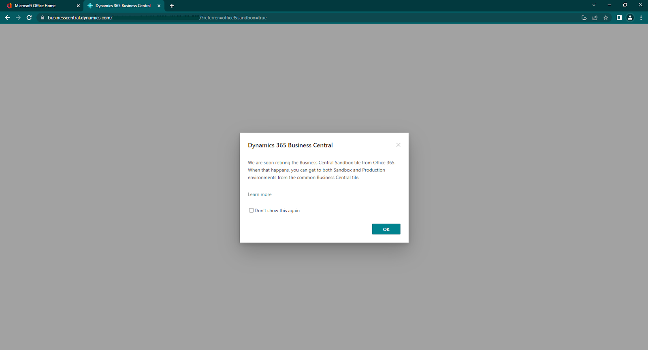Screen dimensions: 648x350
Task: Dismiss the dialog using its X icon
Action: pos(399,145)
